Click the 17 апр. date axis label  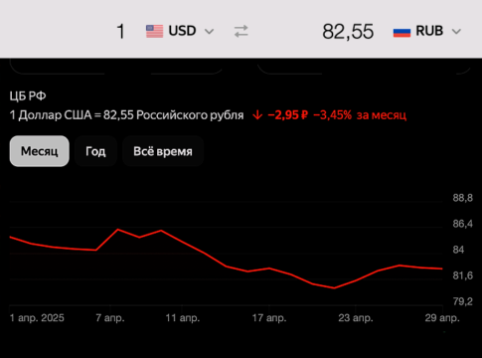pos(269,318)
